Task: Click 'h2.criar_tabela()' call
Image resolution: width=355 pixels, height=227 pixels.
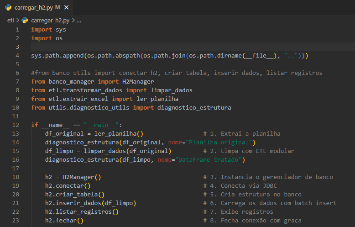Action: pos(75,195)
